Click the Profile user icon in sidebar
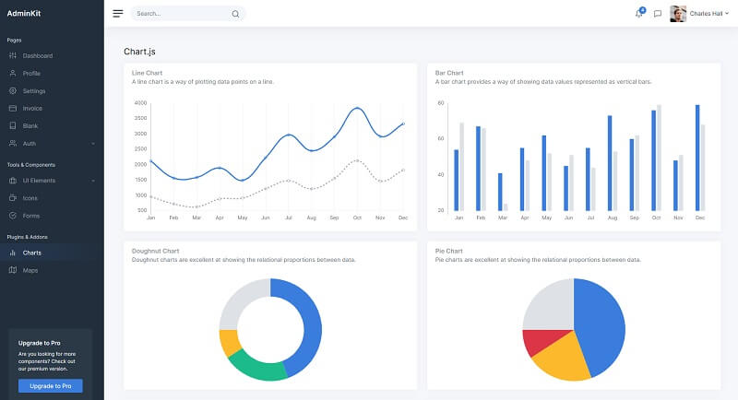738x400 pixels. tap(13, 73)
